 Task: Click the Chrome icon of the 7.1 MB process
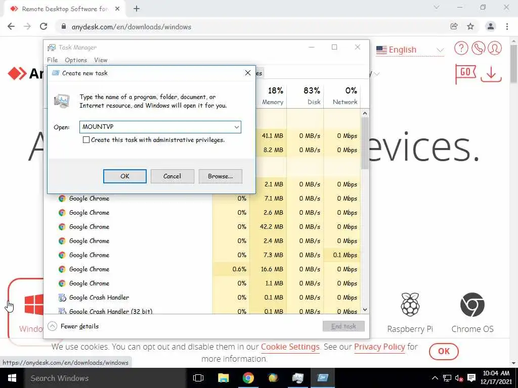pos(62,198)
